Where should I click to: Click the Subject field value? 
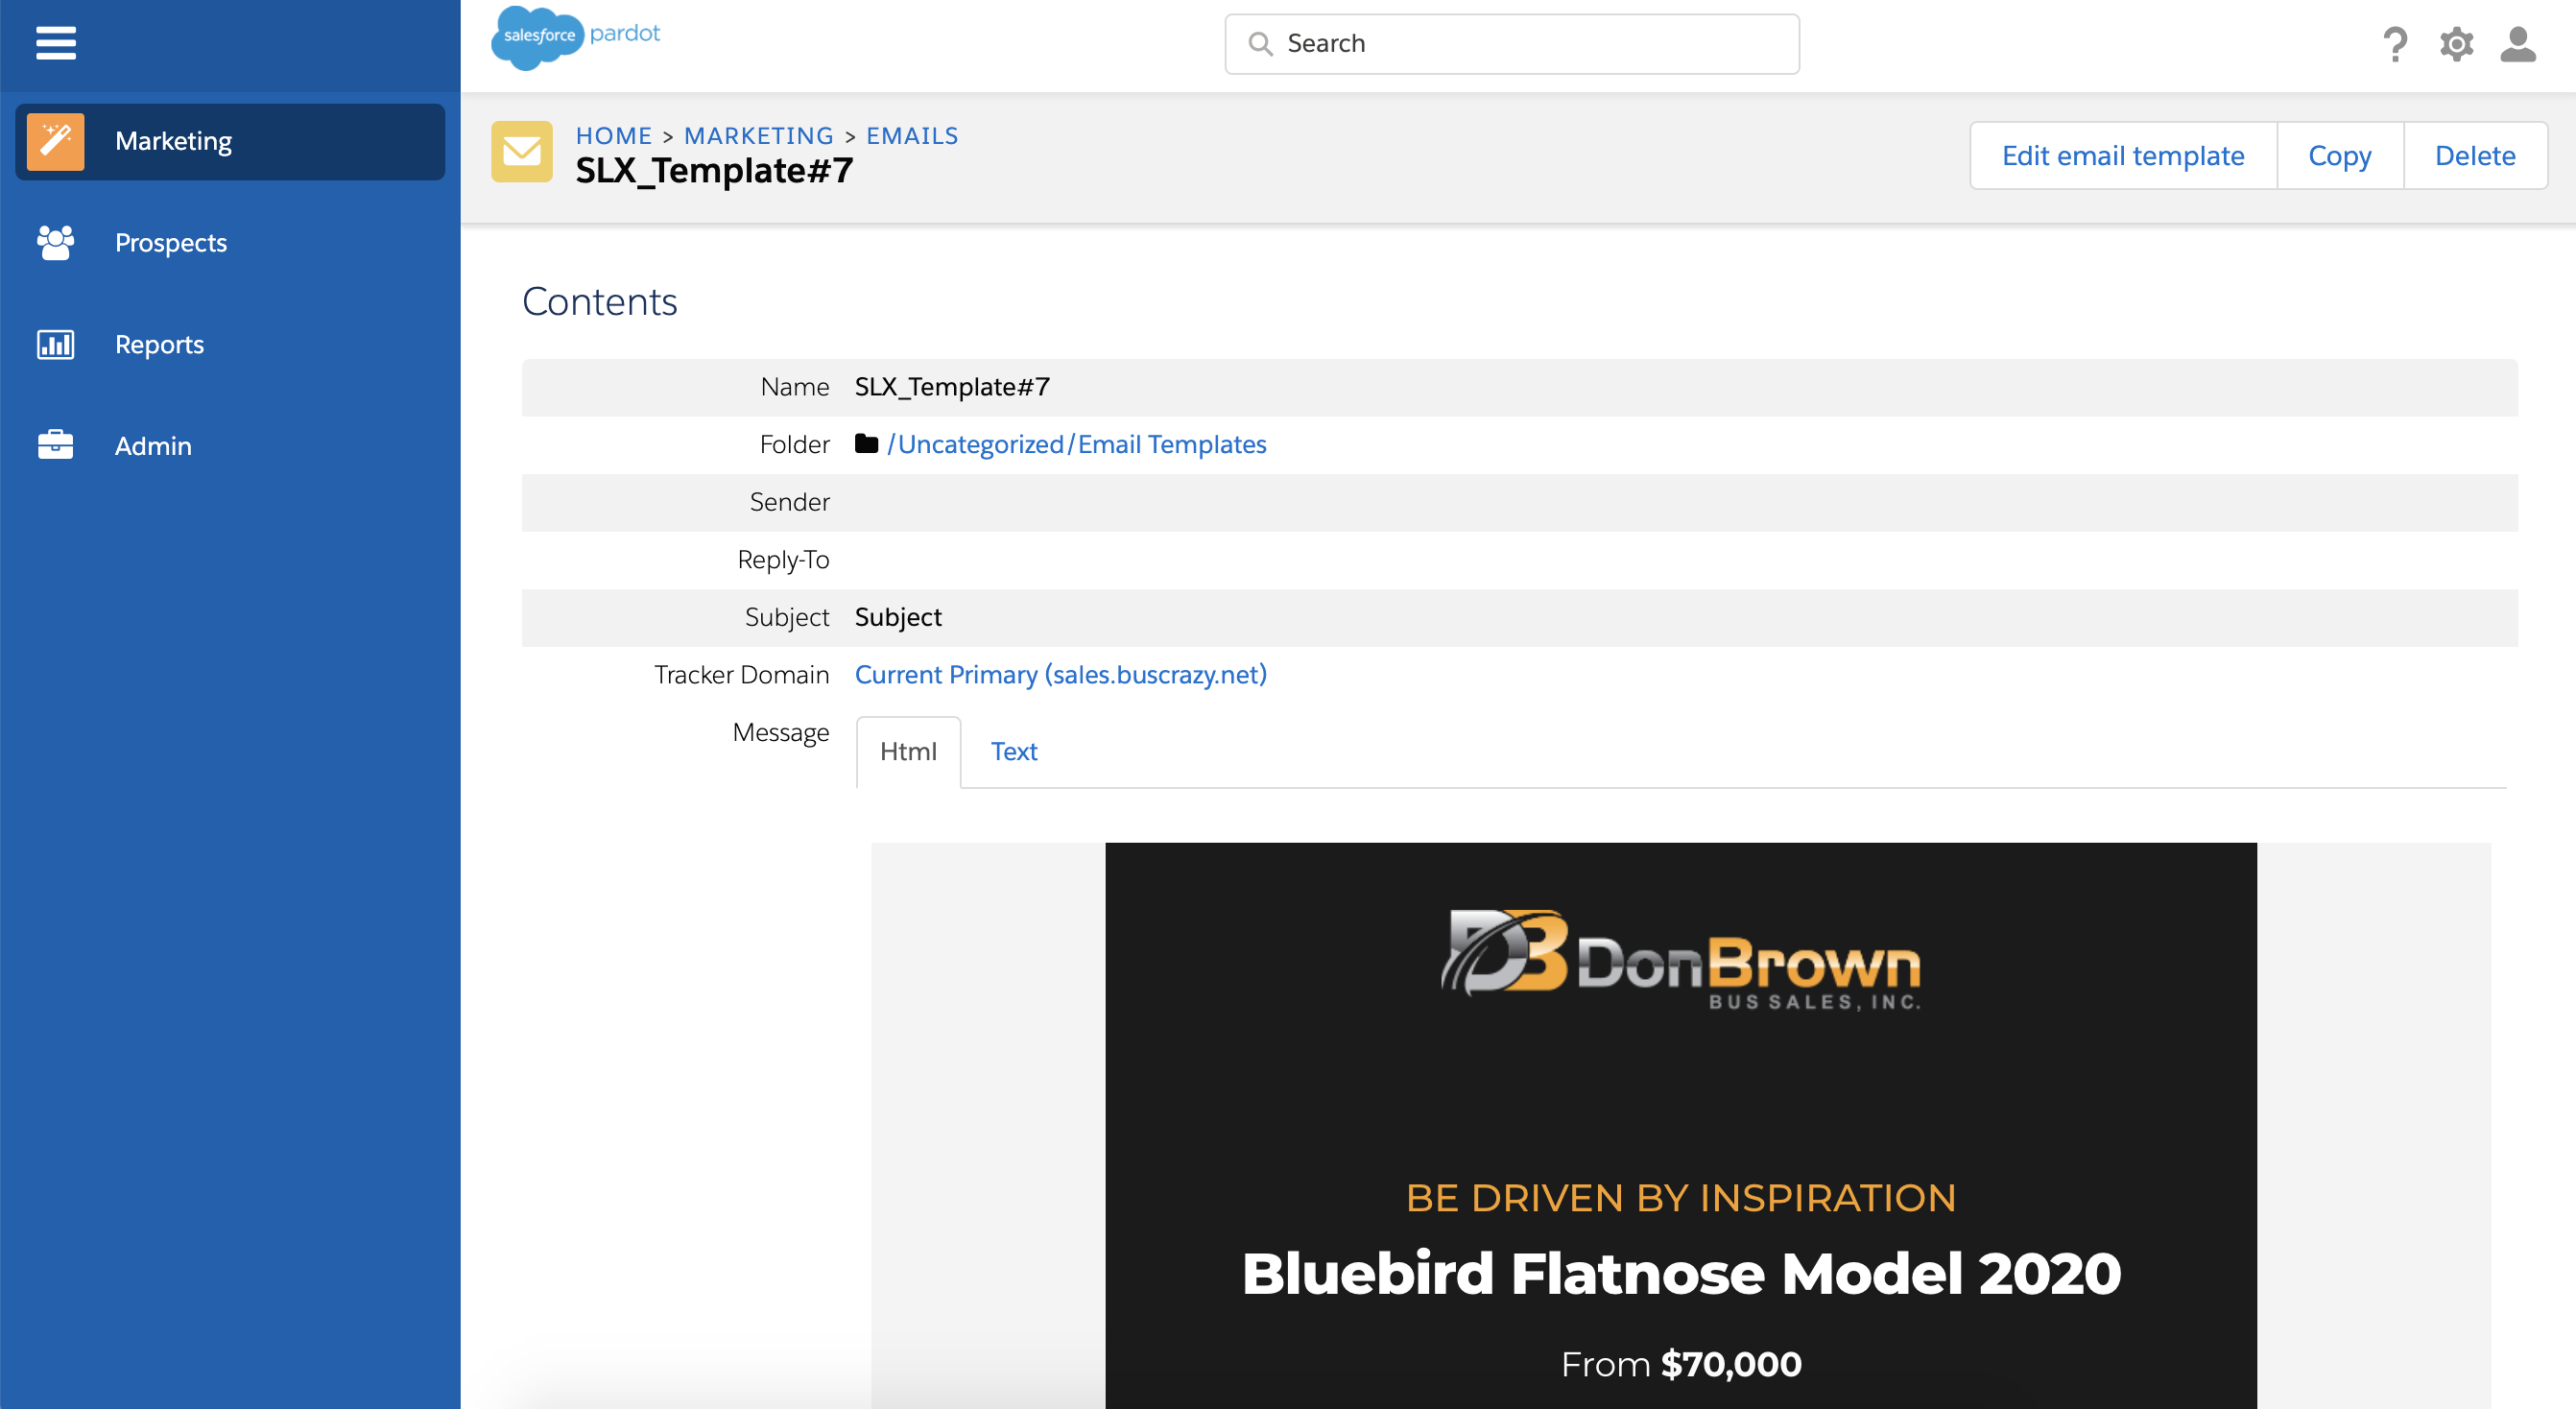(898, 618)
